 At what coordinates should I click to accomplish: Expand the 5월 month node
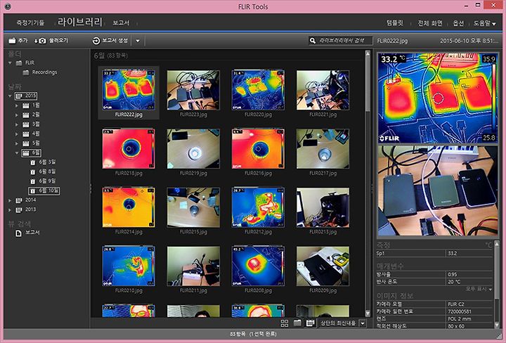pos(17,143)
